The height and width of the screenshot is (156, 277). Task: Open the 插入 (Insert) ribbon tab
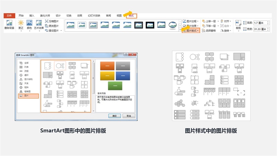(32, 16)
